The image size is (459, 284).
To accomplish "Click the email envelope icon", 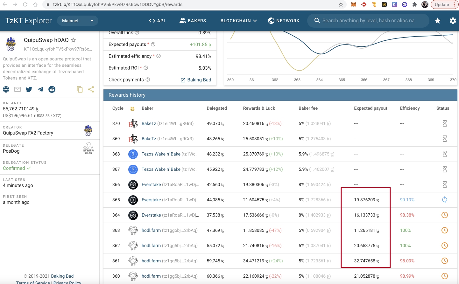I will pyautogui.click(x=18, y=89).
